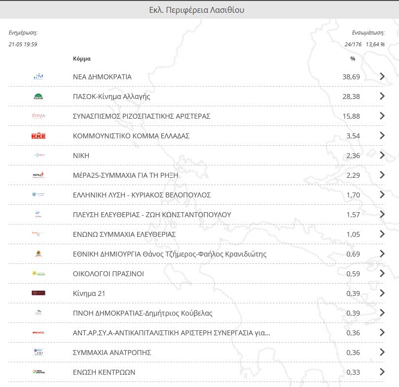Expand the ΕΘΝΙΚΗ ΔΗΜΙΟΥΡΓΙΑ row chevron
The width and height of the screenshot is (399, 387).
pos(382,254)
